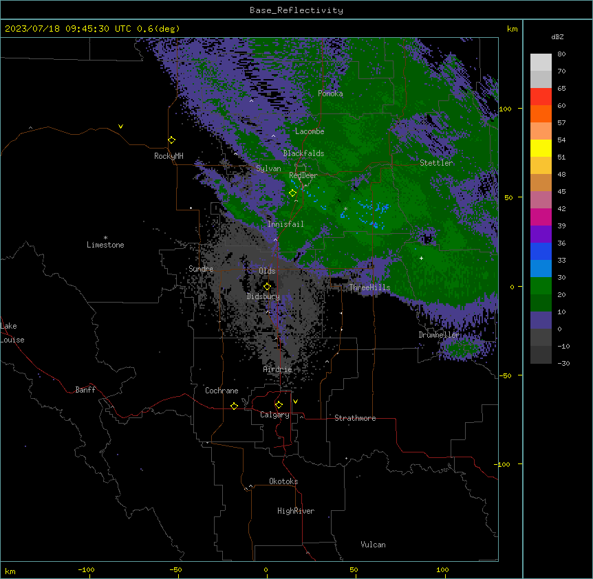Image resolution: width=593 pixels, height=579 pixels.
Task: Click the Cochrane city label
Action: (x=222, y=391)
